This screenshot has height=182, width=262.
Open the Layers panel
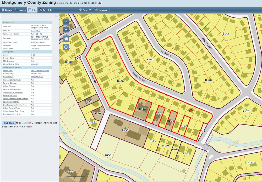20,10
